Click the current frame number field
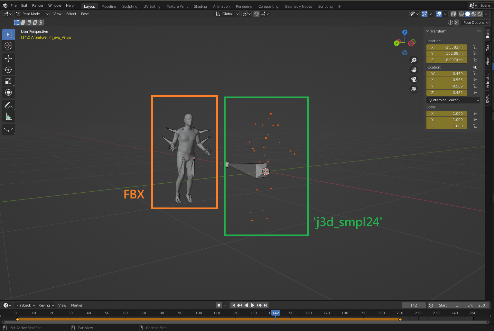494x331 pixels. point(414,305)
